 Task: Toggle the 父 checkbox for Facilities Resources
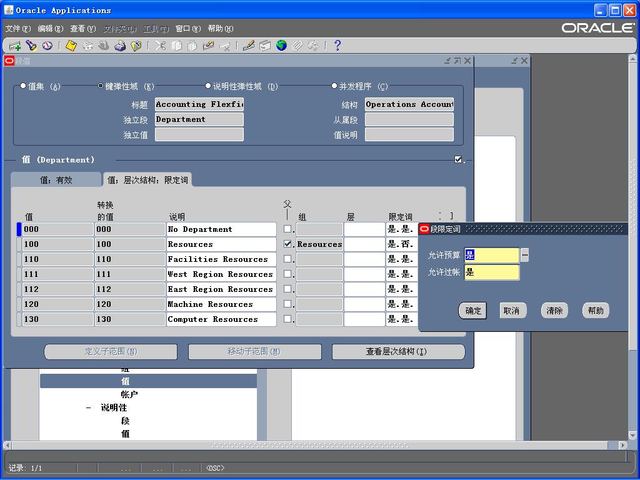tap(287, 259)
